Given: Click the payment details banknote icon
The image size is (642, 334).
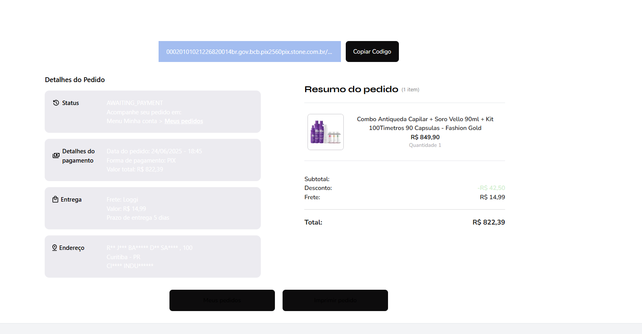Looking at the screenshot, I should [56, 155].
